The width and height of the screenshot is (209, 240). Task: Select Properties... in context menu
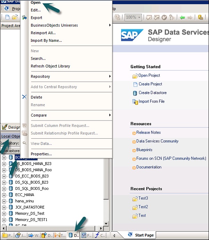41,154
